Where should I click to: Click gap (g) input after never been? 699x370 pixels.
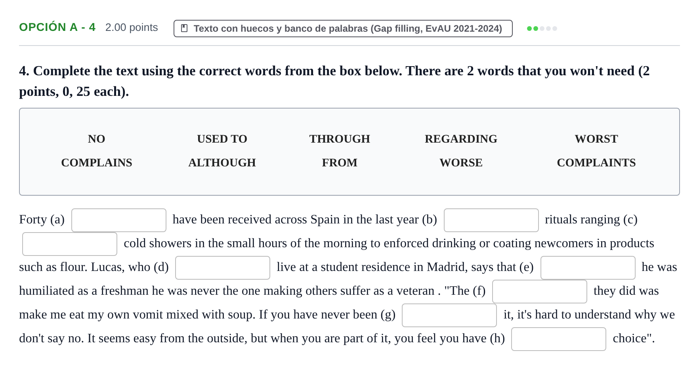tap(449, 315)
